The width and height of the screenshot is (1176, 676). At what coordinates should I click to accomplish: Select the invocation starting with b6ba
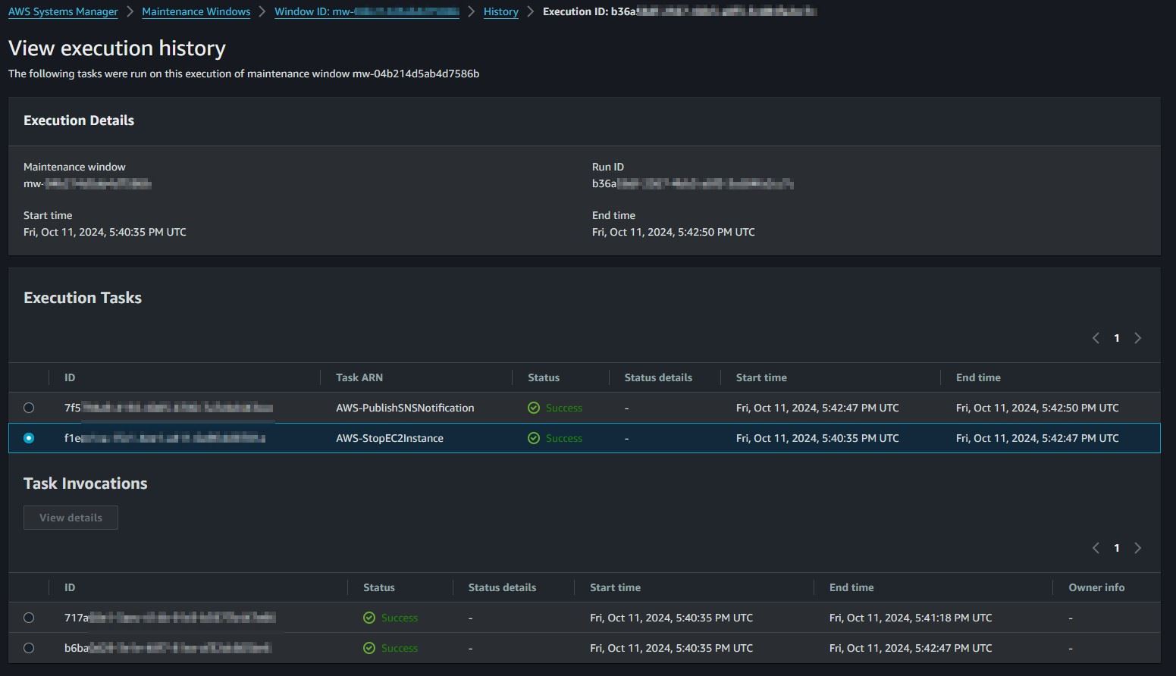click(29, 648)
